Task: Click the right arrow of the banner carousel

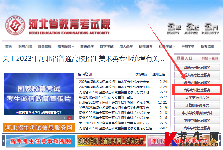Action: click(x=220, y=141)
